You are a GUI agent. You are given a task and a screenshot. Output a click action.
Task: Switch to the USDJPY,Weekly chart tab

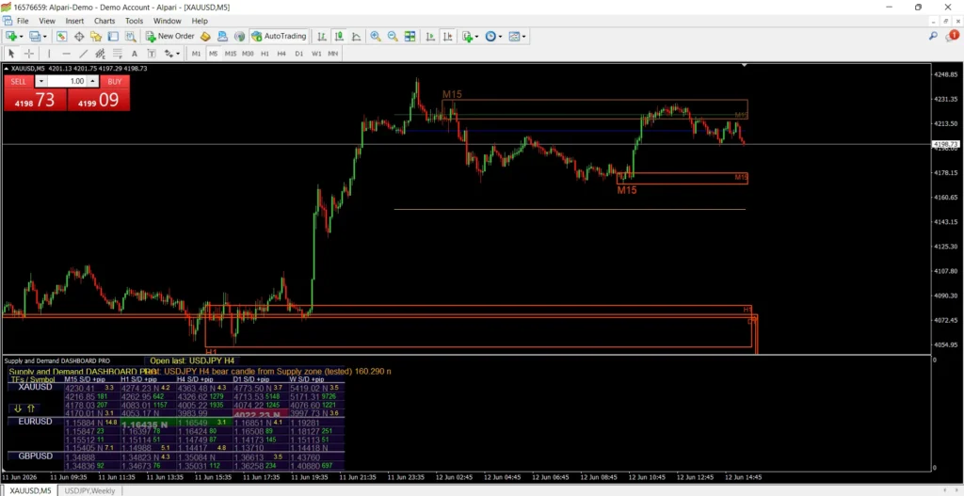[x=90, y=490]
